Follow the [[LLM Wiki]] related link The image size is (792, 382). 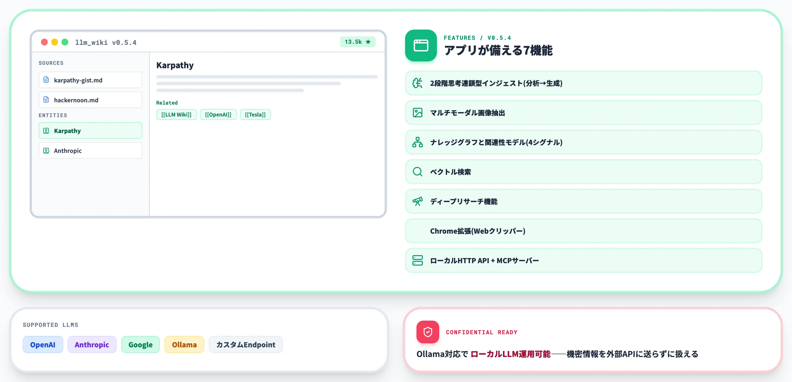(176, 115)
